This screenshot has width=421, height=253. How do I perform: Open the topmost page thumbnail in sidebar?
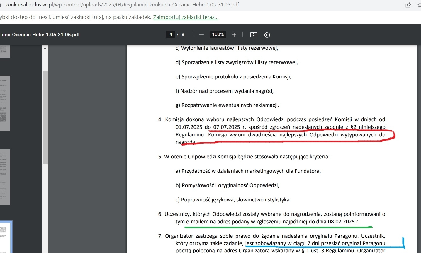(x=5, y=51)
